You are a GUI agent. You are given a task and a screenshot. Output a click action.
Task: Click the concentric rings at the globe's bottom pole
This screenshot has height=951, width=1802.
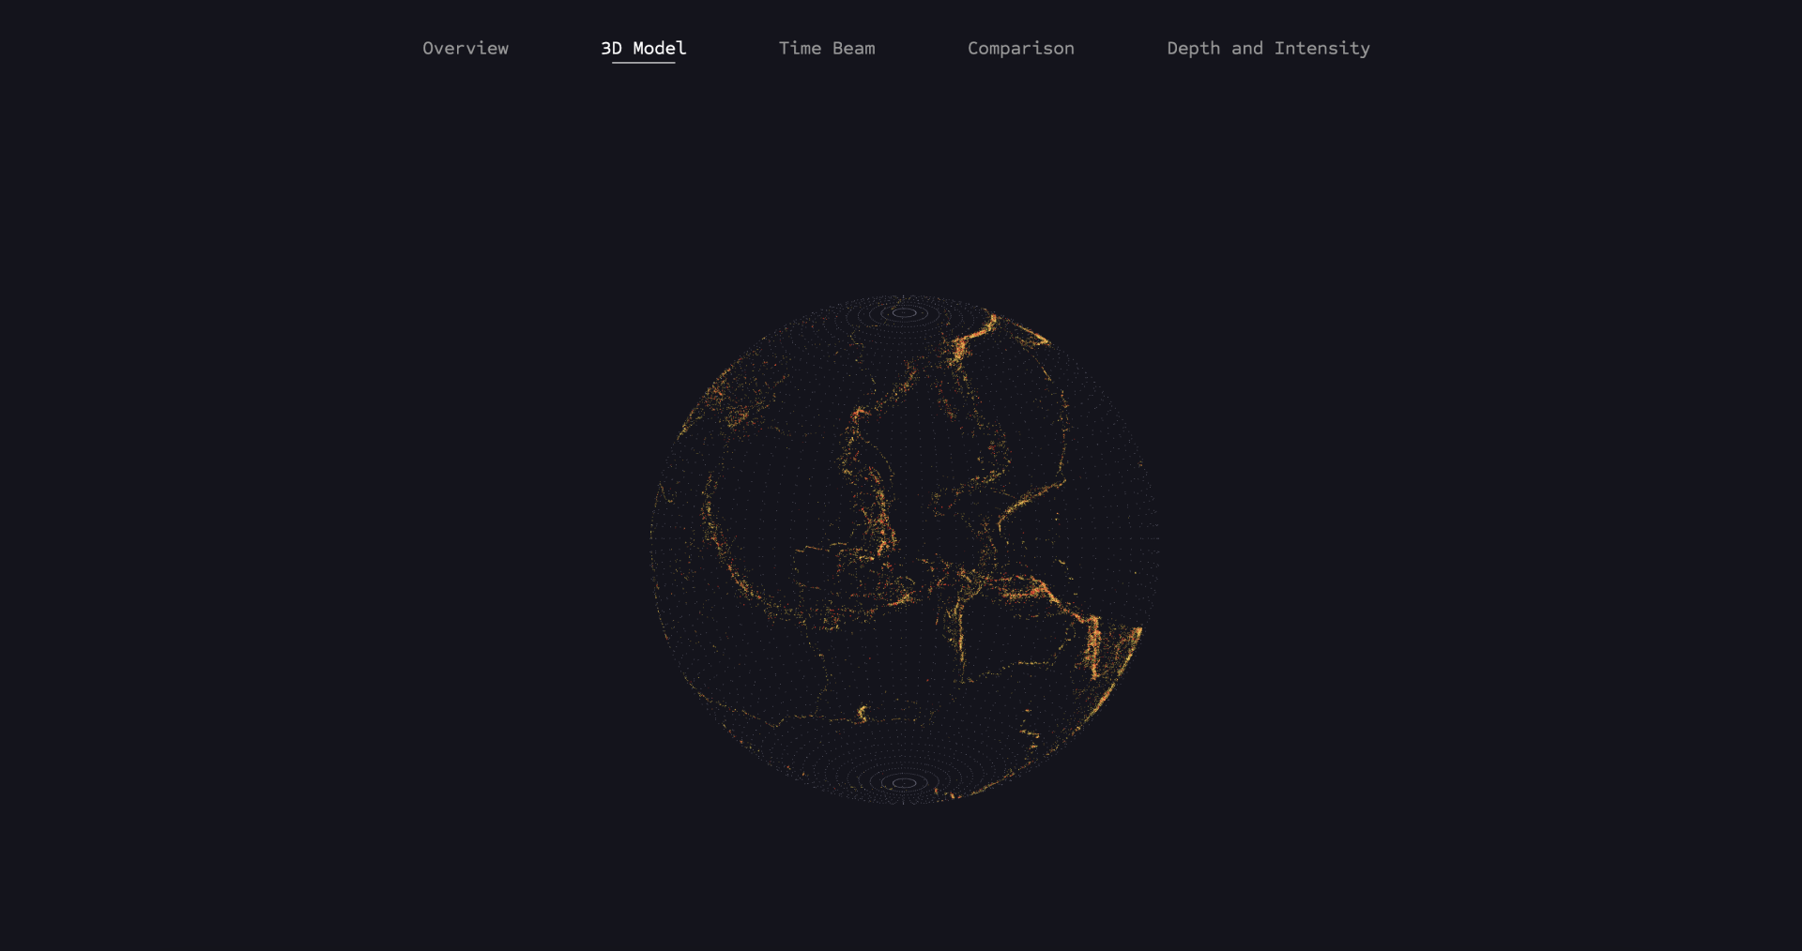[904, 782]
